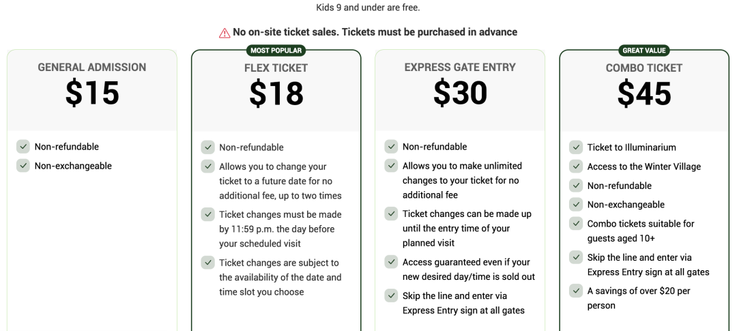Click checkmark beside A savings of over $20
Viewport: 737px width, 331px height.
tap(576, 291)
